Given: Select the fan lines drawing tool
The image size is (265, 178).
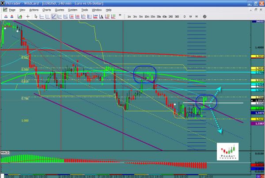Looking at the screenshot, I should coord(60,17).
